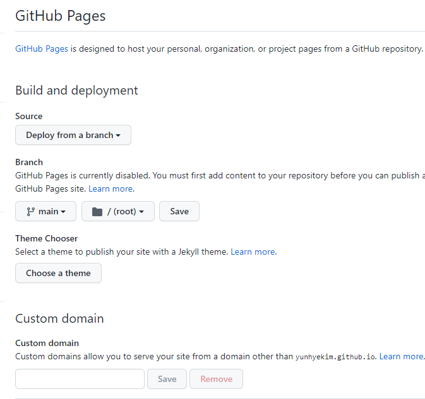Open 'Learn more' link about custom domains
Image resolution: width=425 pixels, height=399 pixels.
click(x=402, y=357)
